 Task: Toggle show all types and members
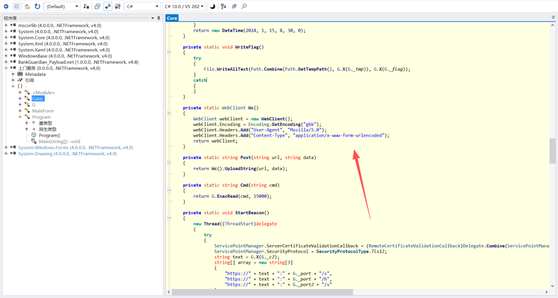118,7
